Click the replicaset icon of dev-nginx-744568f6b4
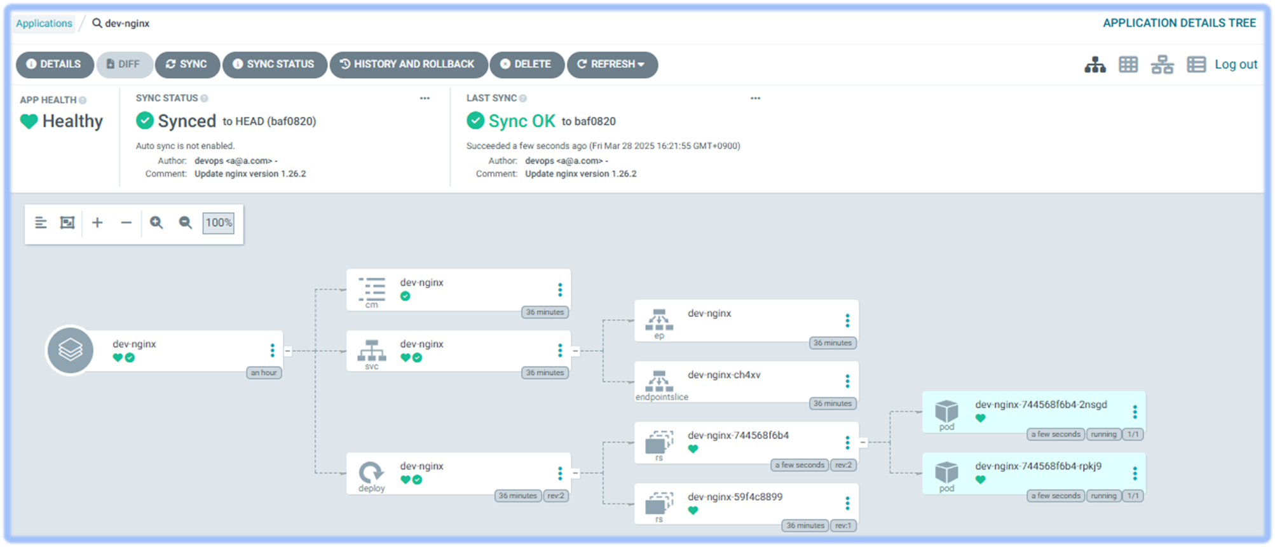 click(659, 442)
